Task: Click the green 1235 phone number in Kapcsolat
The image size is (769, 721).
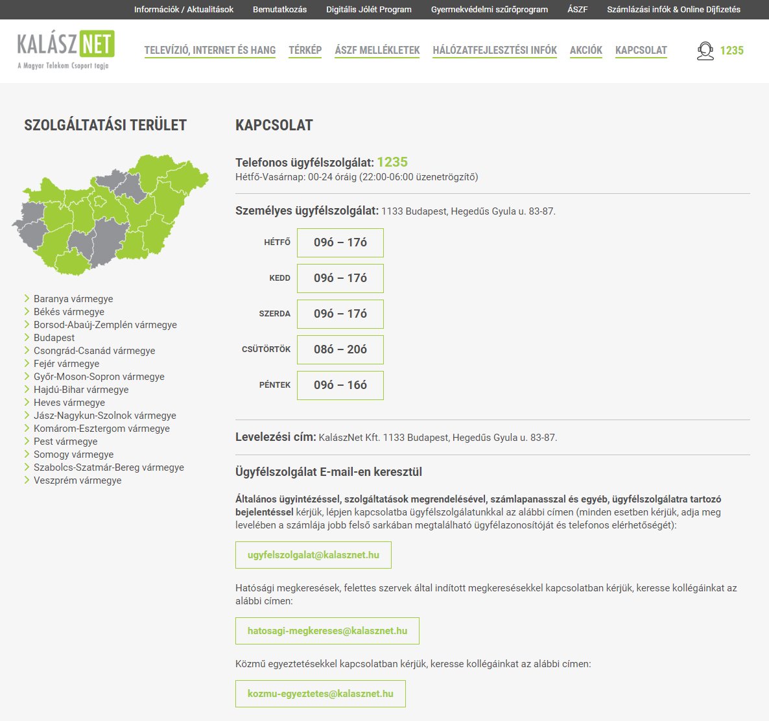Action: click(x=392, y=162)
